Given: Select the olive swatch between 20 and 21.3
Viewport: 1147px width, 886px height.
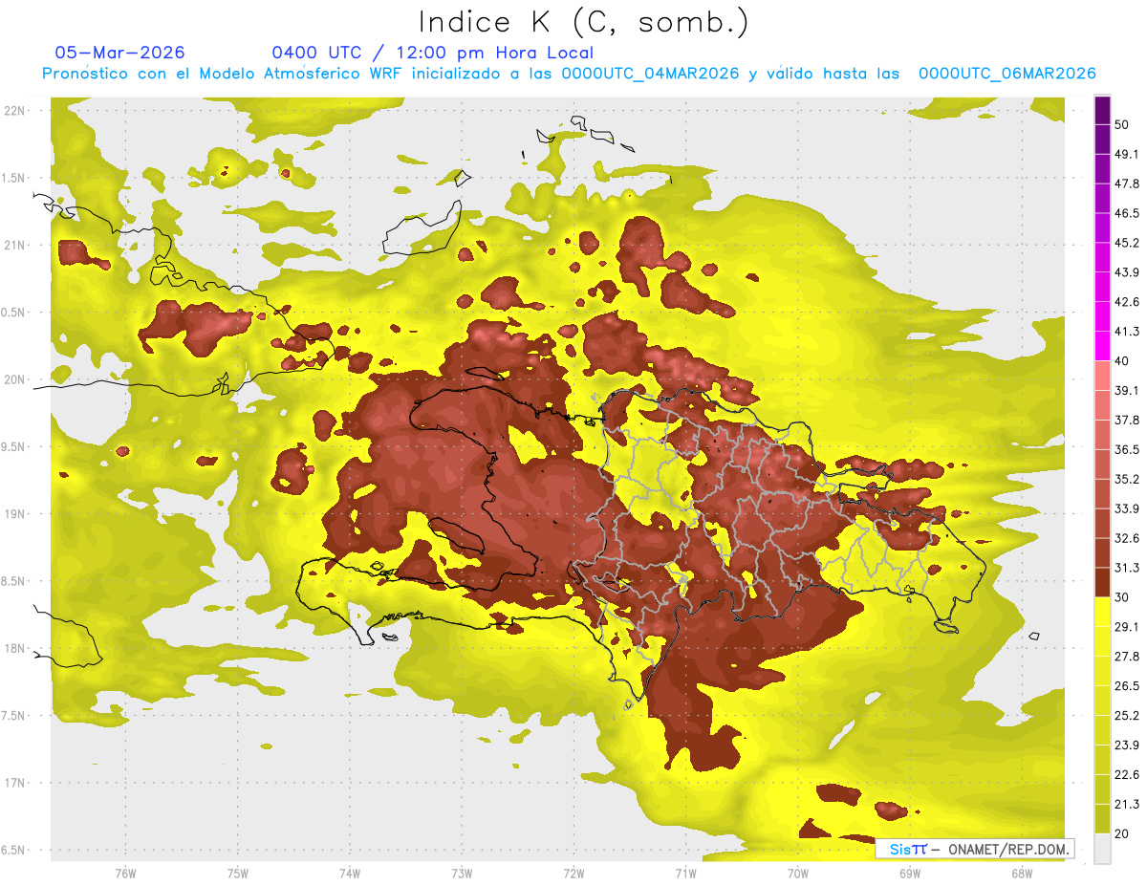Looking at the screenshot, I should click(1102, 818).
